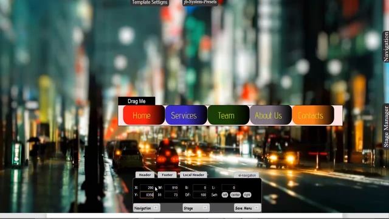Grab the Drag Me handle
Viewport: 389px width, 219px height.
point(136,101)
